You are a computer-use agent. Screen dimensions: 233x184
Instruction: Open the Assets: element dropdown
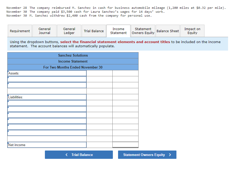(47, 73)
